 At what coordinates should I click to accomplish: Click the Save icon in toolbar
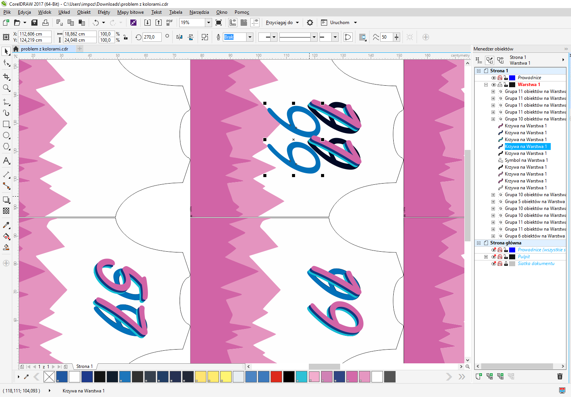click(x=34, y=23)
